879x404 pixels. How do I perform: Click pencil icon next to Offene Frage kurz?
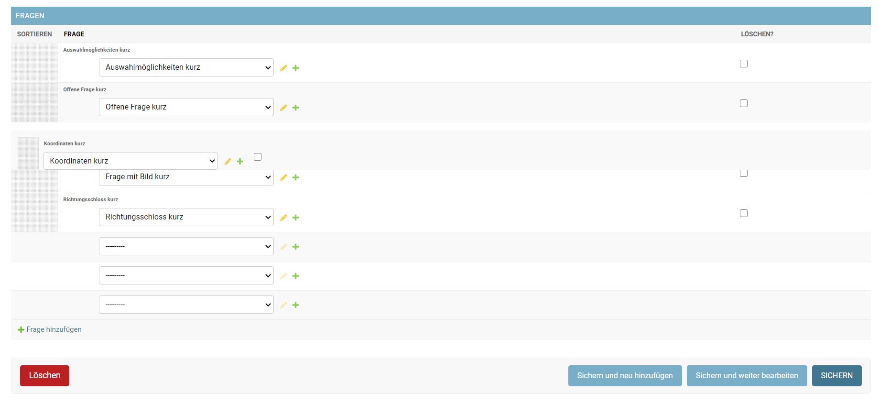283,108
